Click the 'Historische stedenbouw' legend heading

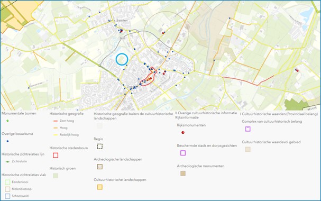69,148
